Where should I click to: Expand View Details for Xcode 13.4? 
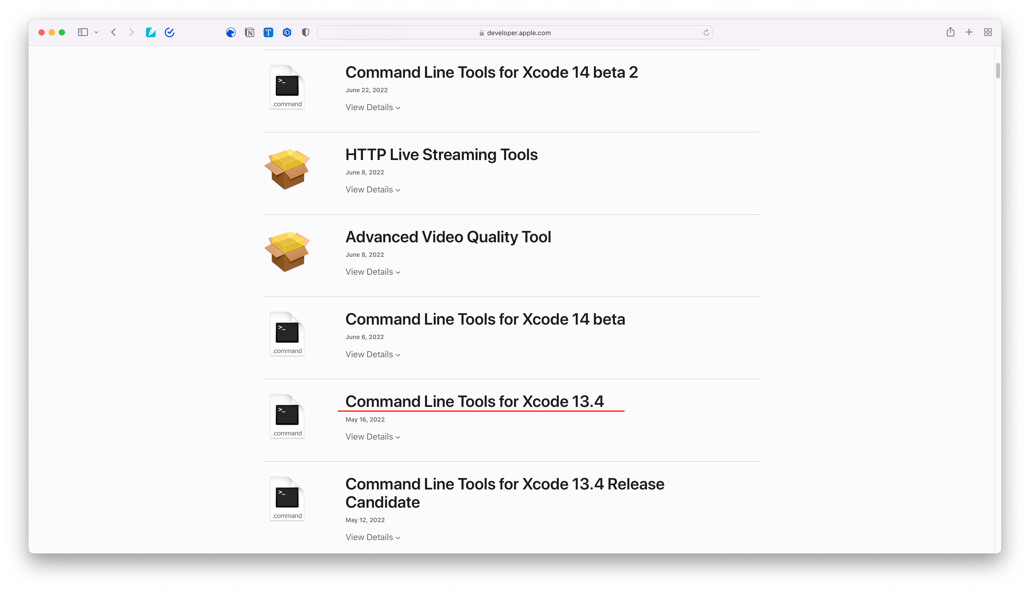(373, 437)
